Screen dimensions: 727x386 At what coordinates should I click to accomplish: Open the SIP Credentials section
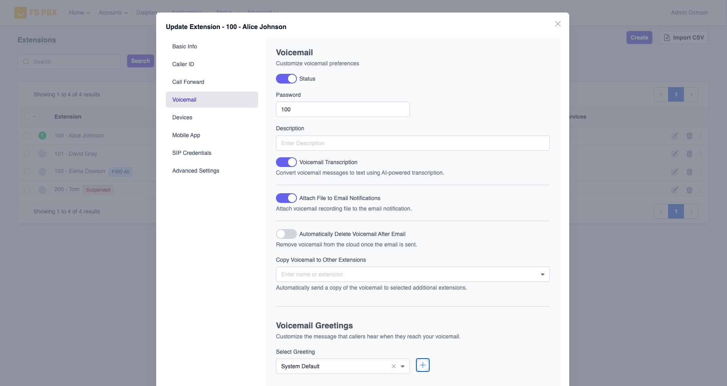(192, 153)
